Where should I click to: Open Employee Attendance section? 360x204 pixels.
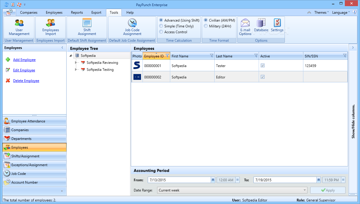click(34, 121)
